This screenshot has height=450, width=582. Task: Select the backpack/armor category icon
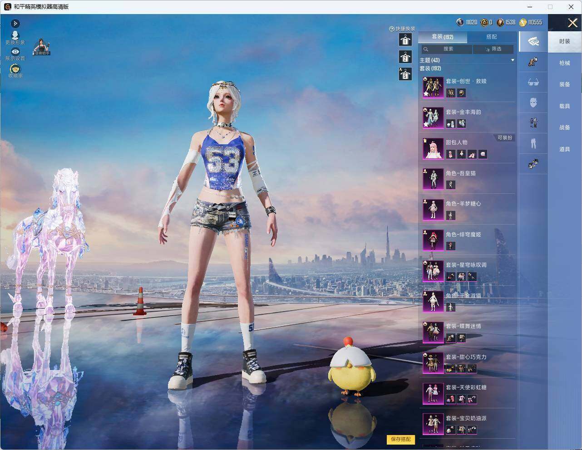point(533,62)
